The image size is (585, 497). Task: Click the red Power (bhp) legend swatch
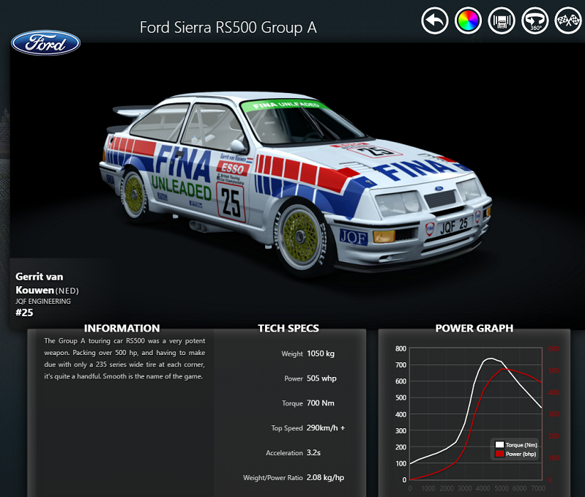click(499, 454)
